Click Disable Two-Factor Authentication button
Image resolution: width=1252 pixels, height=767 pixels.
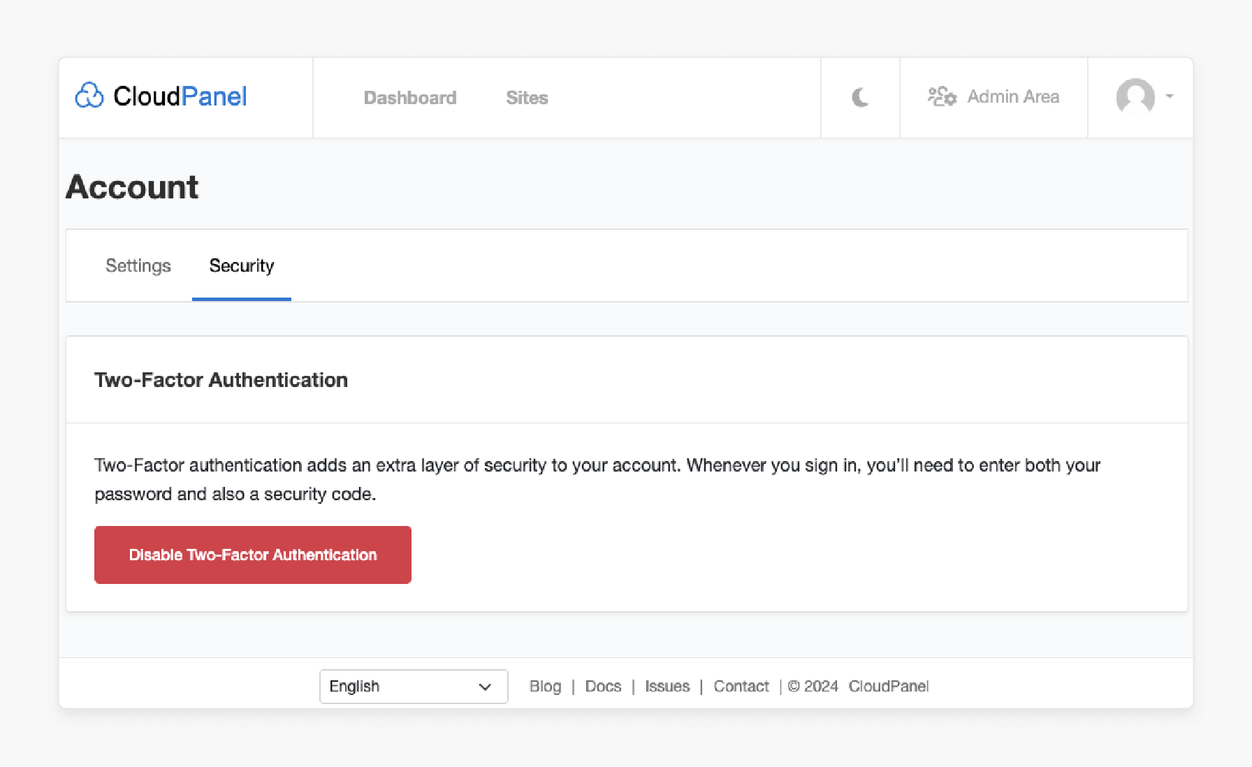[253, 555]
